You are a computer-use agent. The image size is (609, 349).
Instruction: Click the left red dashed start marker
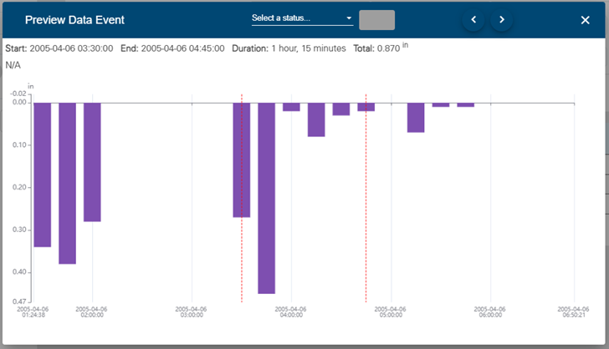pyautogui.click(x=242, y=250)
